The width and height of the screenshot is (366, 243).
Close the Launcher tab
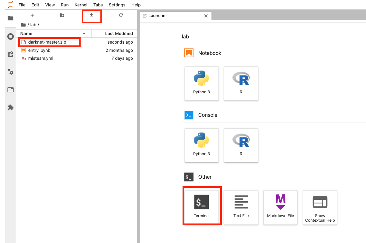coord(206,16)
